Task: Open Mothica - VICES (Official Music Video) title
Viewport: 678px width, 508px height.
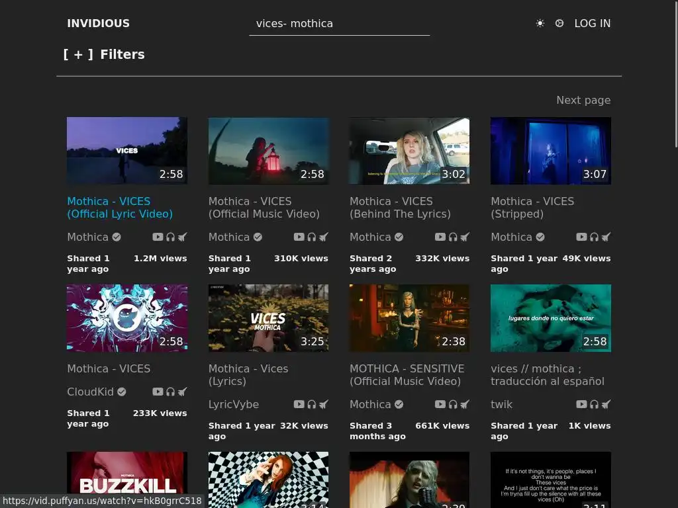Action: click(x=264, y=207)
